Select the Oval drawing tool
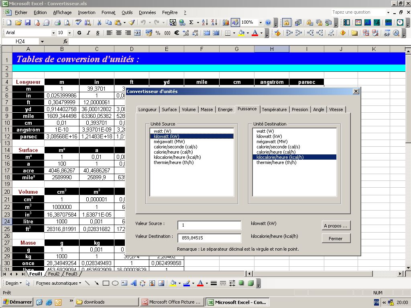Screen dimensions: 411x308 click(x=115, y=283)
